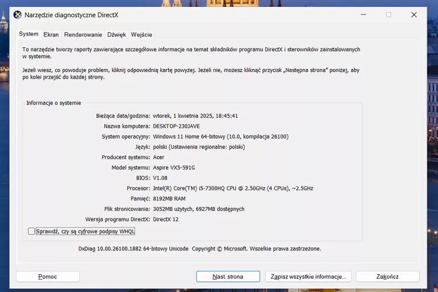438x292 pixels.
Task: Click the DirectX 12 version value
Action: 165,220
